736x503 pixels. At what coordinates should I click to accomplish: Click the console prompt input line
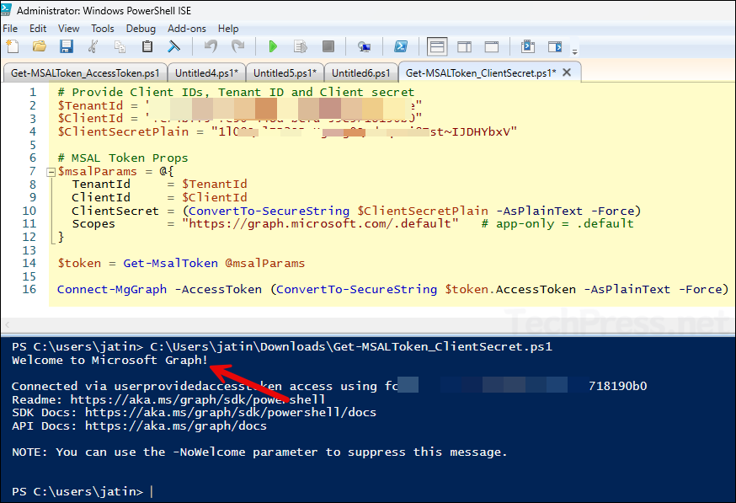click(337, 490)
